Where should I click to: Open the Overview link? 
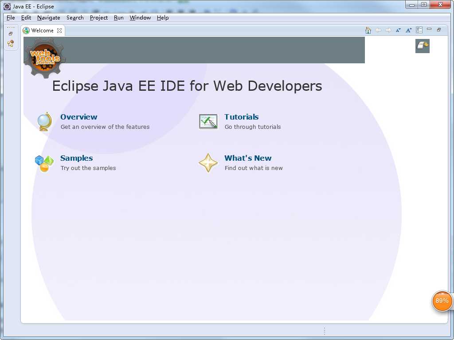click(79, 117)
